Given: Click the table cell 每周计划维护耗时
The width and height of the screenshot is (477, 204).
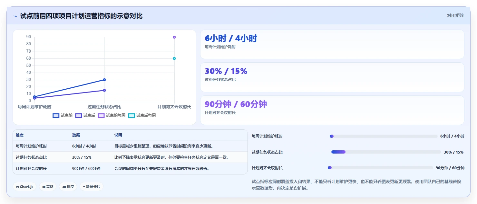Looking at the screenshot, I should tap(31, 146).
